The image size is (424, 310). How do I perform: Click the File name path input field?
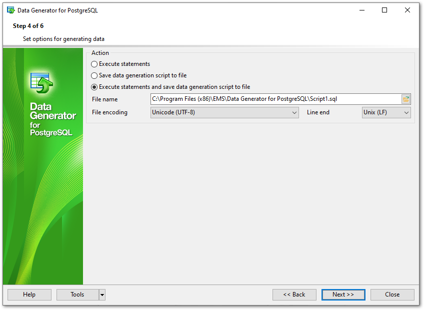tap(276, 99)
